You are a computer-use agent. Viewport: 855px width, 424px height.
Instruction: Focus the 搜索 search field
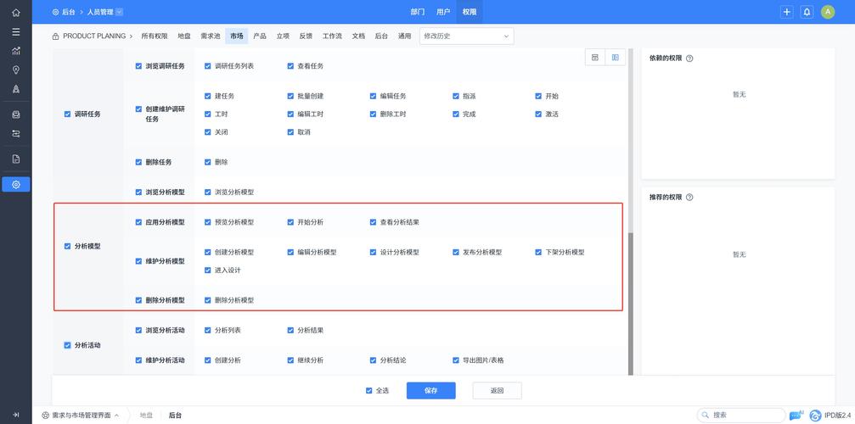pyautogui.click(x=741, y=416)
